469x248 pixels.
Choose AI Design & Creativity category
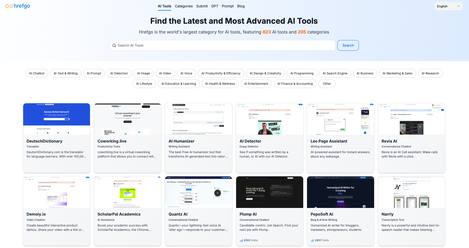click(265, 73)
